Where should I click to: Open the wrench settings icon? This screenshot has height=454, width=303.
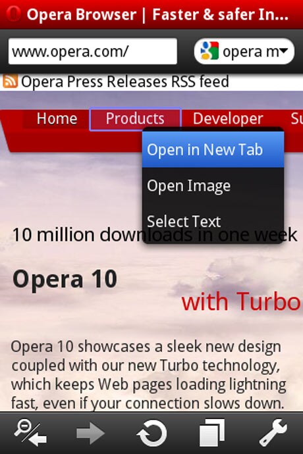pos(273,433)
